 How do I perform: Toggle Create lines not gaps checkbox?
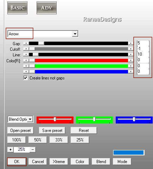[25, 78]
